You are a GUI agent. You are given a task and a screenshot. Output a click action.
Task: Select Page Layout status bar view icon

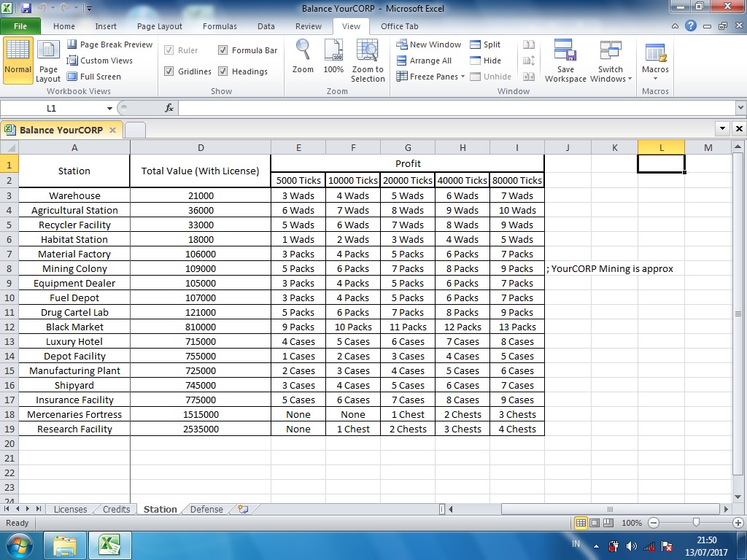(x=595, y=523)
